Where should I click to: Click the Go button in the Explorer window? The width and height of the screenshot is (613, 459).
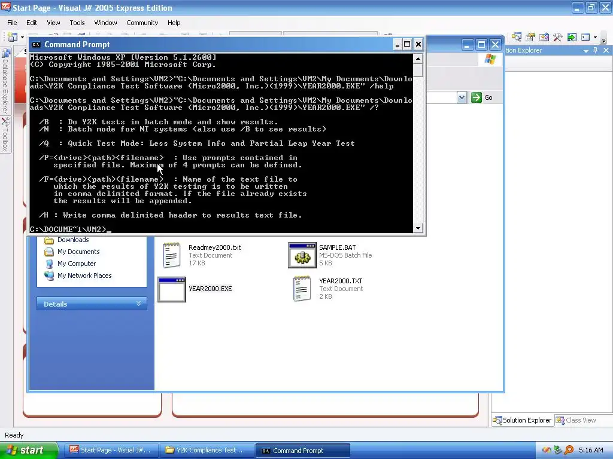(482, 97)
